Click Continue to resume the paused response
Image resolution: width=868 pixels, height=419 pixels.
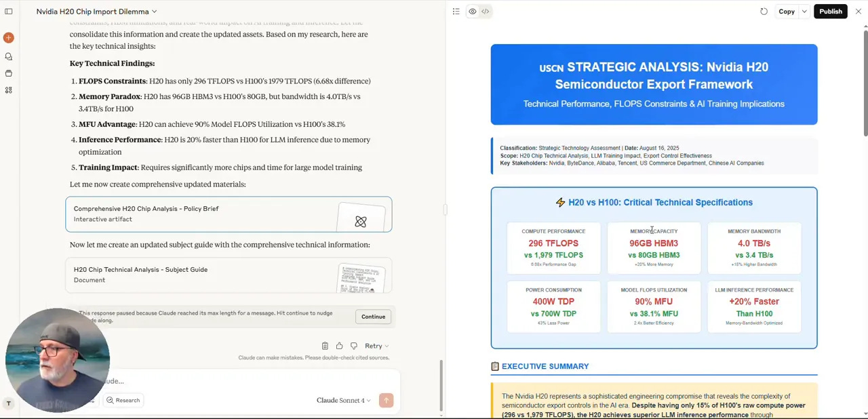(373, 317)
